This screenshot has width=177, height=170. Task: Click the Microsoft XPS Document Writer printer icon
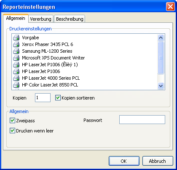16,58
